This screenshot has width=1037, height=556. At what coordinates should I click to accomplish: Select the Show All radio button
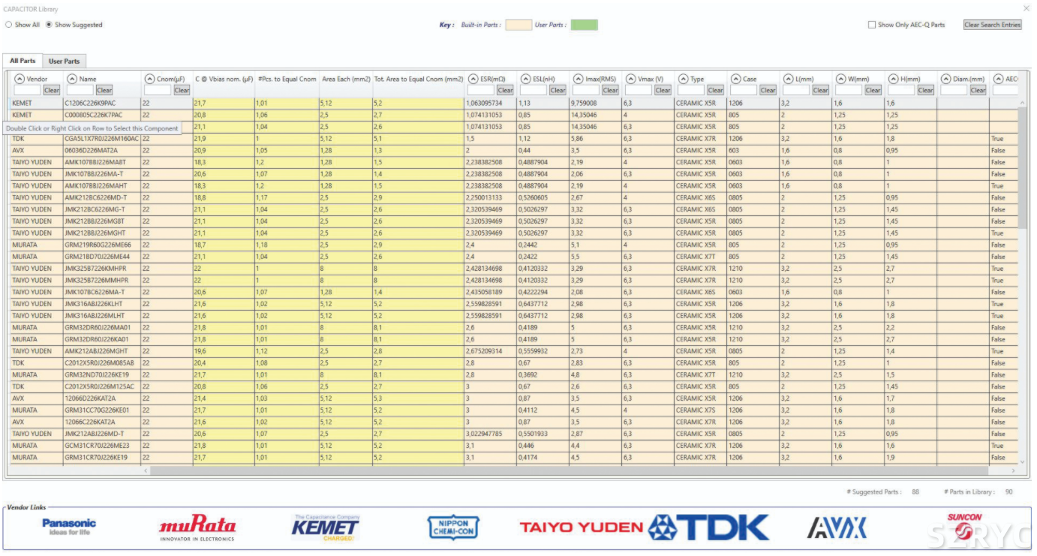point(9,25)
